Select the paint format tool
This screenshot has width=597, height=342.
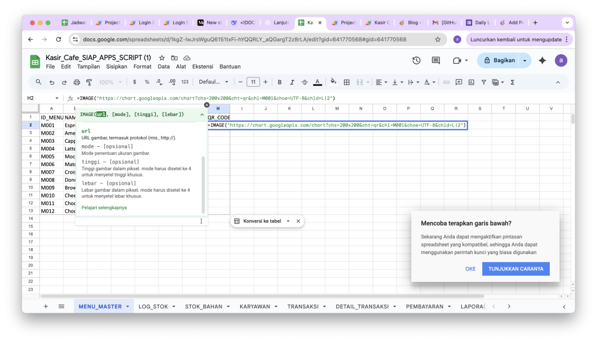(x=89, y=82)
